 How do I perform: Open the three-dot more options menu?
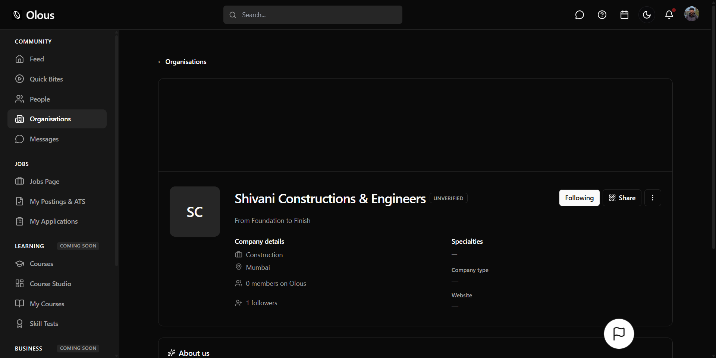[x=653, y=198]
